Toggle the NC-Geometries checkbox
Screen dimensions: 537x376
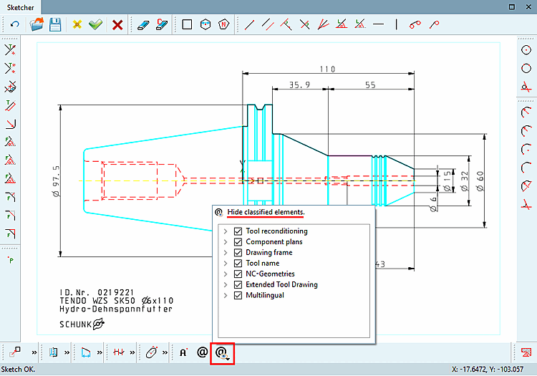pos(238,274)
